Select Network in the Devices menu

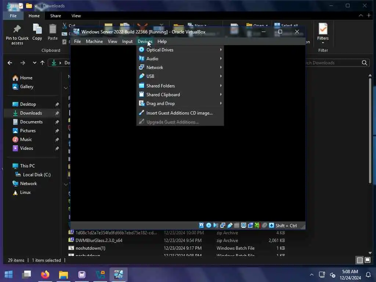click(180, 68)
